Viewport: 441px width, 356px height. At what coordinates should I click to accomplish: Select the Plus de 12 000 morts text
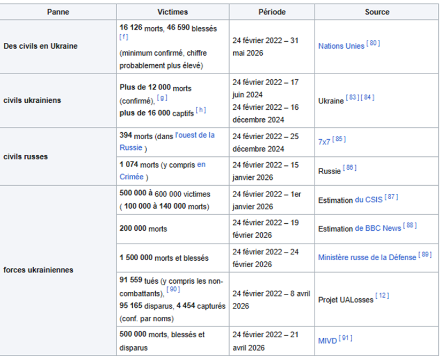point(156,87)
